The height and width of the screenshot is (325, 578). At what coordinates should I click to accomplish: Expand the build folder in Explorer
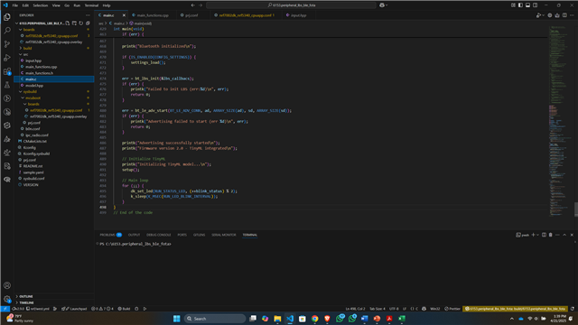point(27,48)
